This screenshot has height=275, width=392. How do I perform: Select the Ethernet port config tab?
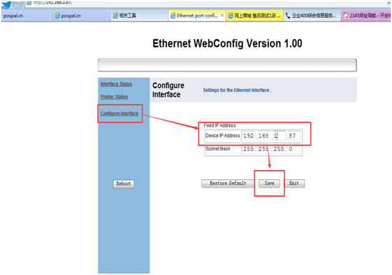coord(197,15)
